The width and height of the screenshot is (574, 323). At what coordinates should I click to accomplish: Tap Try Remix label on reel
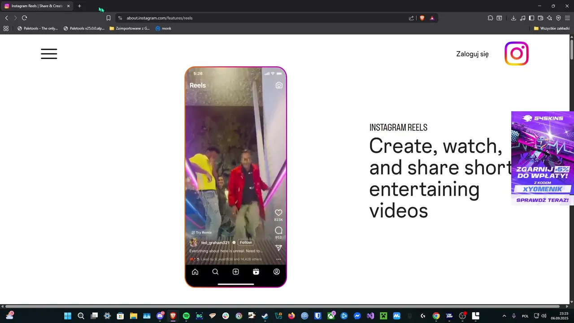tap(201, 232)
